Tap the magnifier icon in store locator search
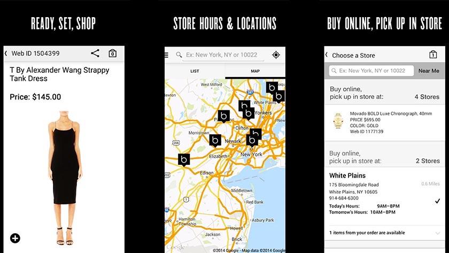The width and height of the screenshot is (449, 253). [x=179, y=55]
